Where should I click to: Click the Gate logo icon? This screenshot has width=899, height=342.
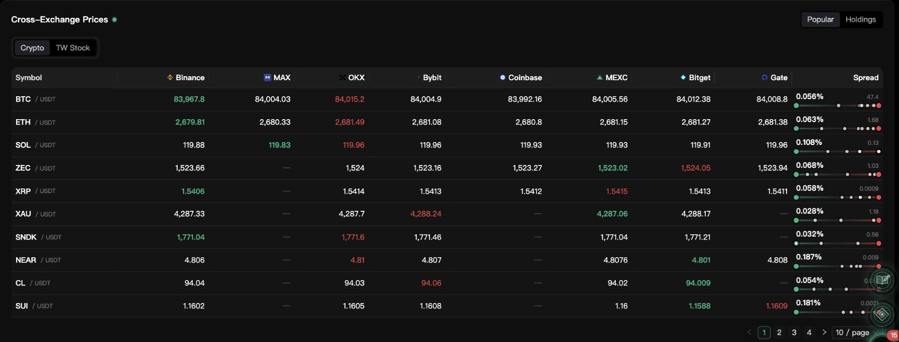[x=764, y=77]
